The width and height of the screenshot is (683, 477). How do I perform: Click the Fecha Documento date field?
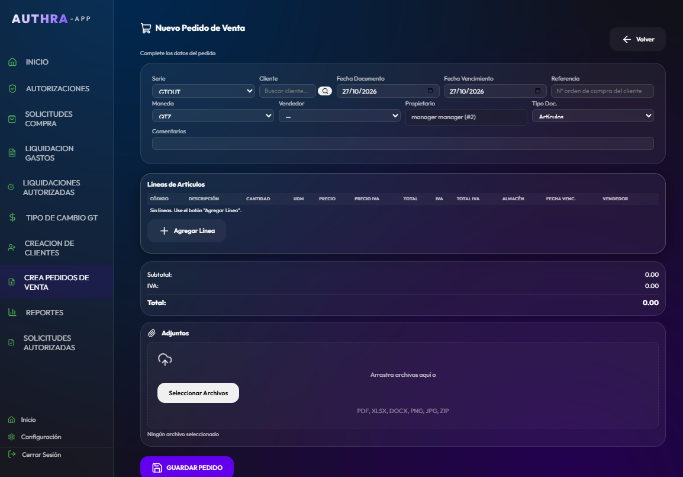(388, 91)
